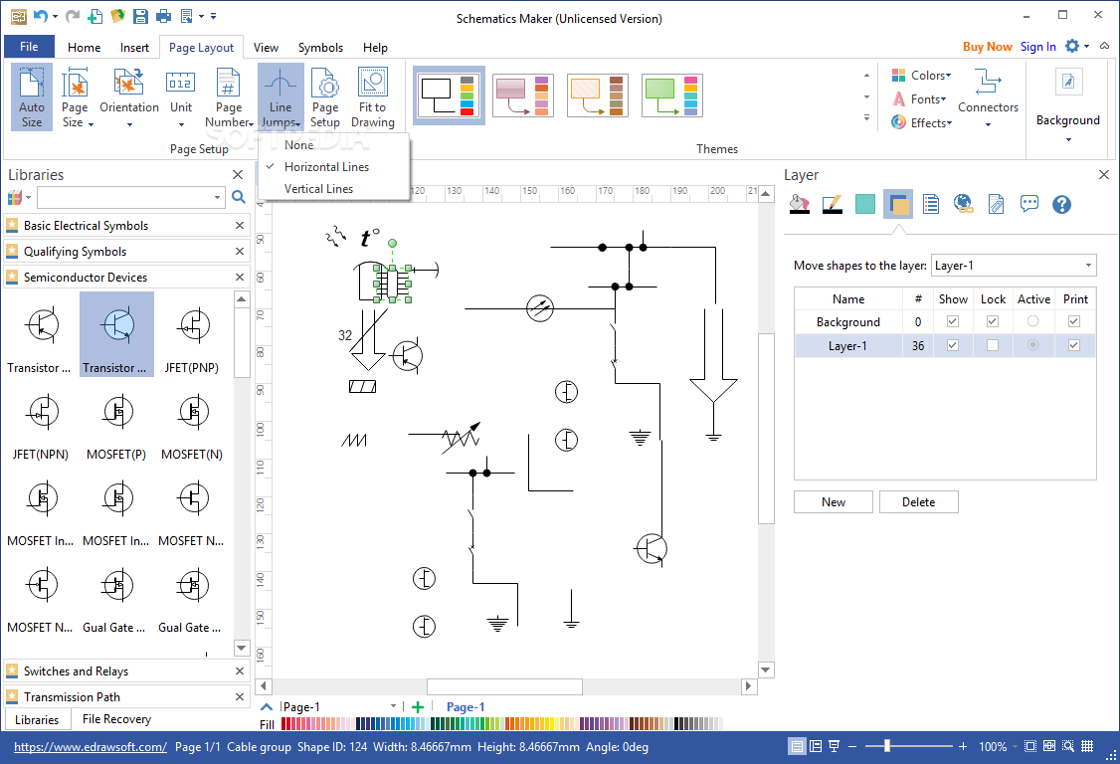Image resolution: width=1120 pixels, height=764 pixels.
Task: Open the Page-1 page list dropdown
Action: [x=393, y=706]
